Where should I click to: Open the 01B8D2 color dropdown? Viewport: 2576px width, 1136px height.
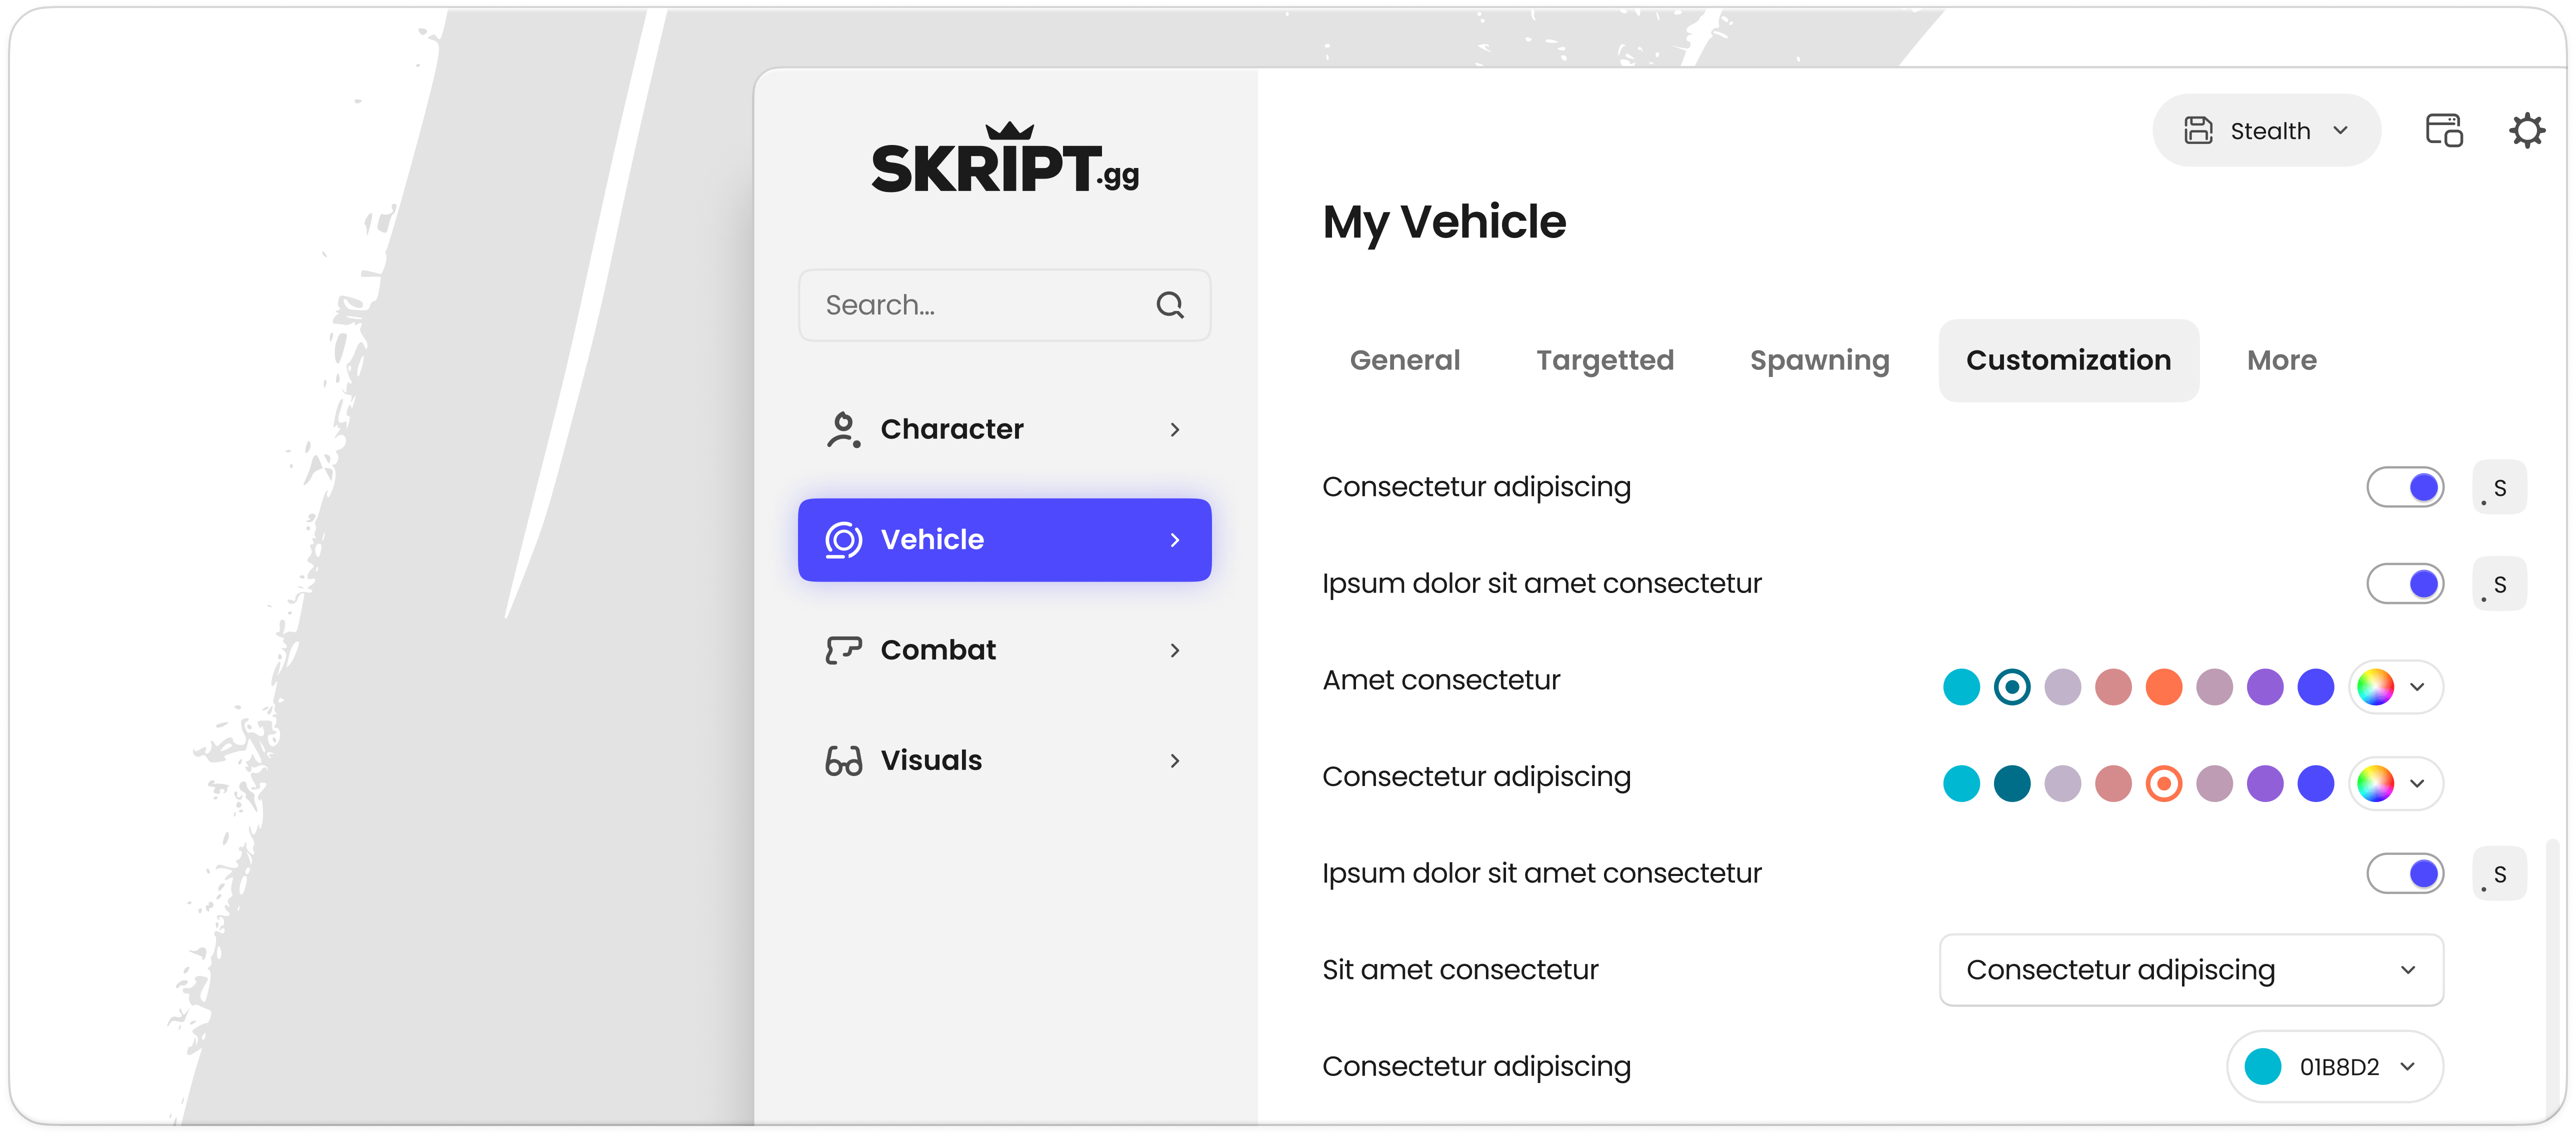pos(2334,1067)
